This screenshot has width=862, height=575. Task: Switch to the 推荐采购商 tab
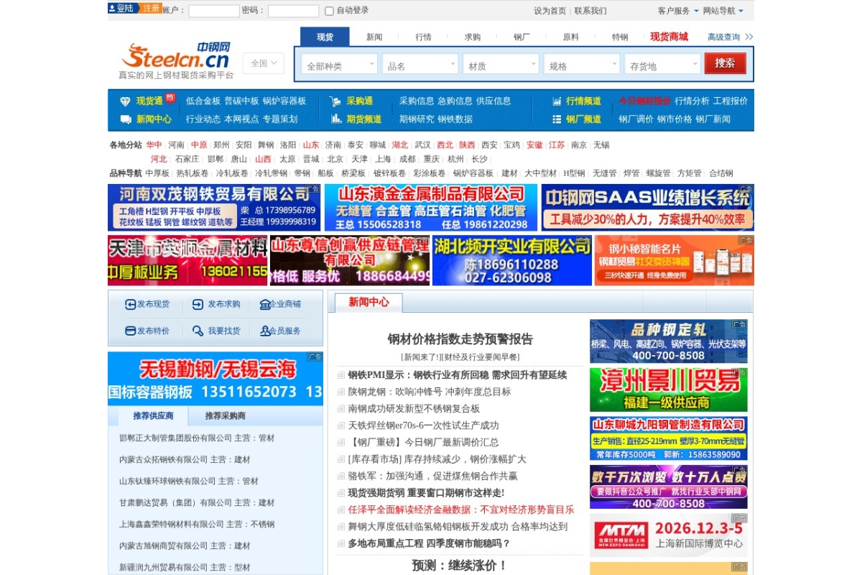click(x=225, y=415)
